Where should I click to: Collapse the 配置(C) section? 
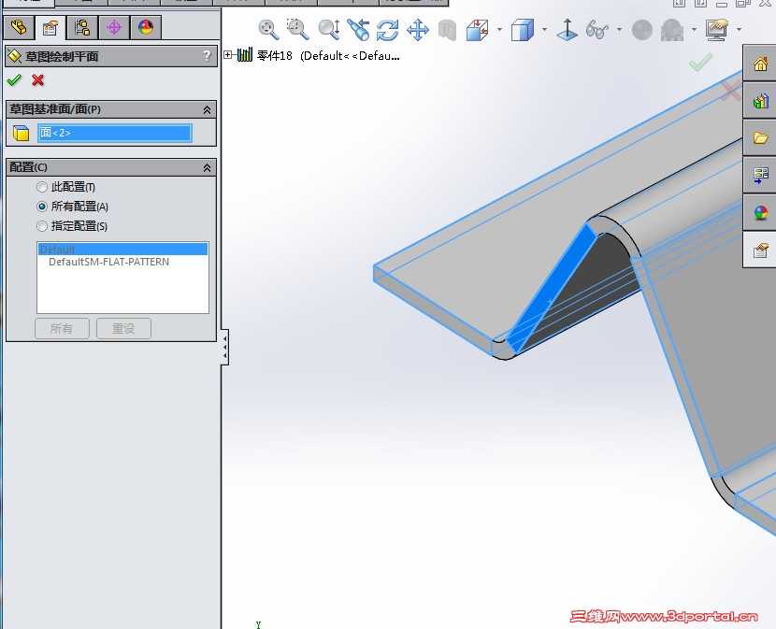point(207,168)
